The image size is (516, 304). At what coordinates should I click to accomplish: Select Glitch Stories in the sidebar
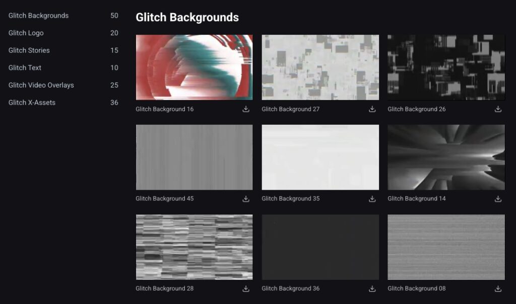(x=29, y=50)
